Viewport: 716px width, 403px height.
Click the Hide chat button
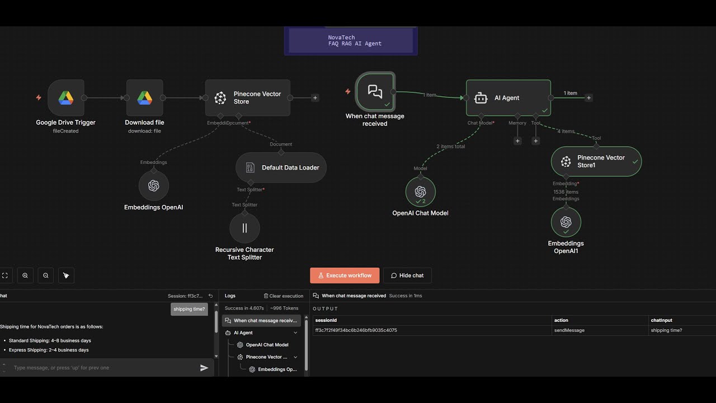pos(407,275)
